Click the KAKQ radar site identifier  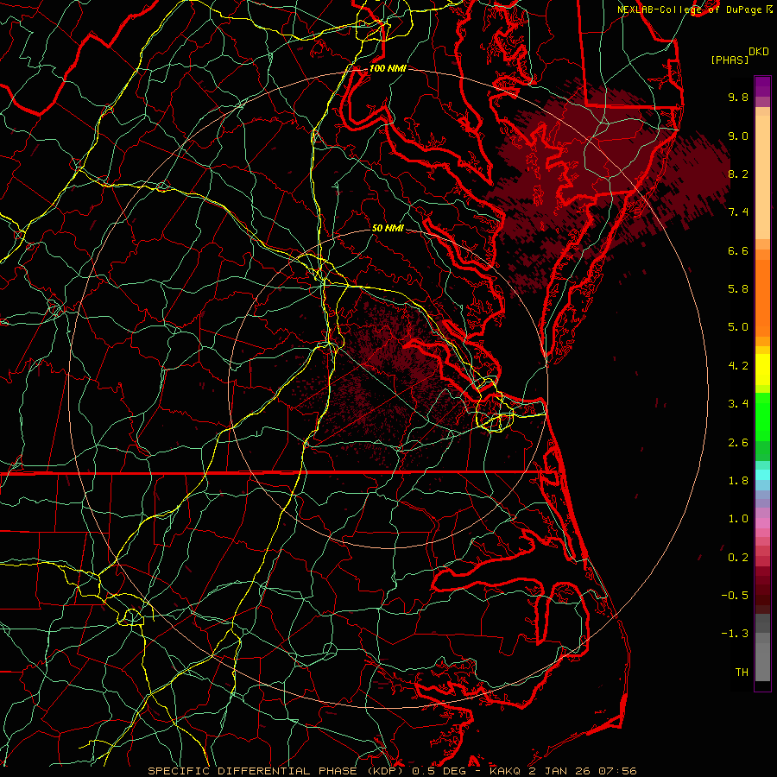pyautogui.click(x=507, y=771)
